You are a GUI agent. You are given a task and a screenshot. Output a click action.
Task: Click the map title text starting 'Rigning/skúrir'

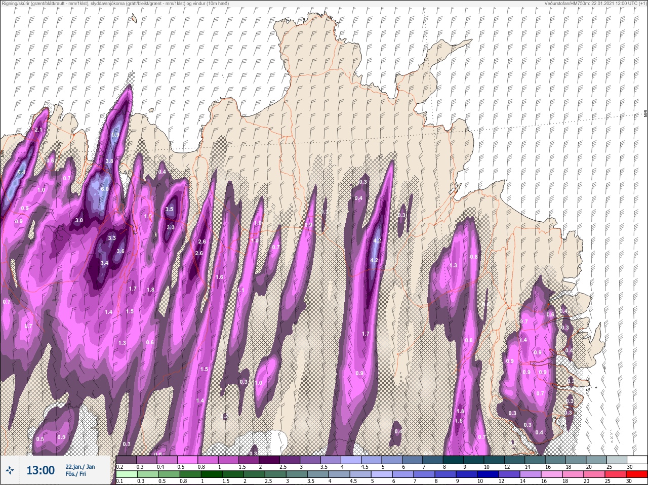114,3
